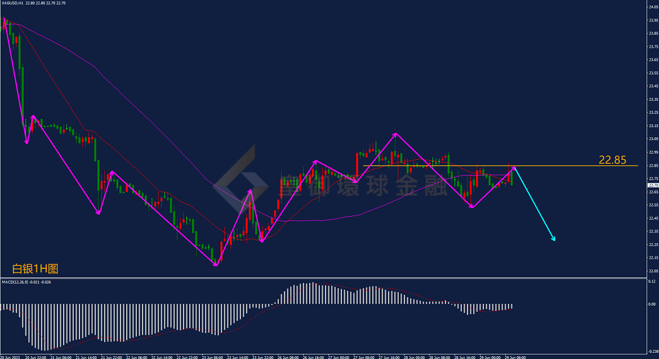This screenshot has width=659, height=359.
Task: Click the cyan arrow's arrowhead tip
Action: [555, 240]
